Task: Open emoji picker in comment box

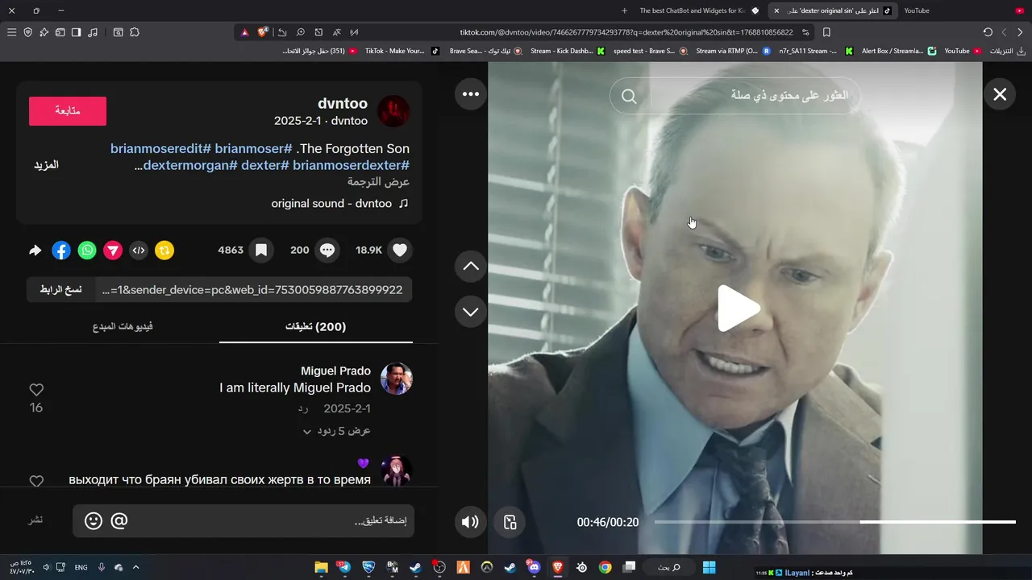Action: [x=94, y=521]
